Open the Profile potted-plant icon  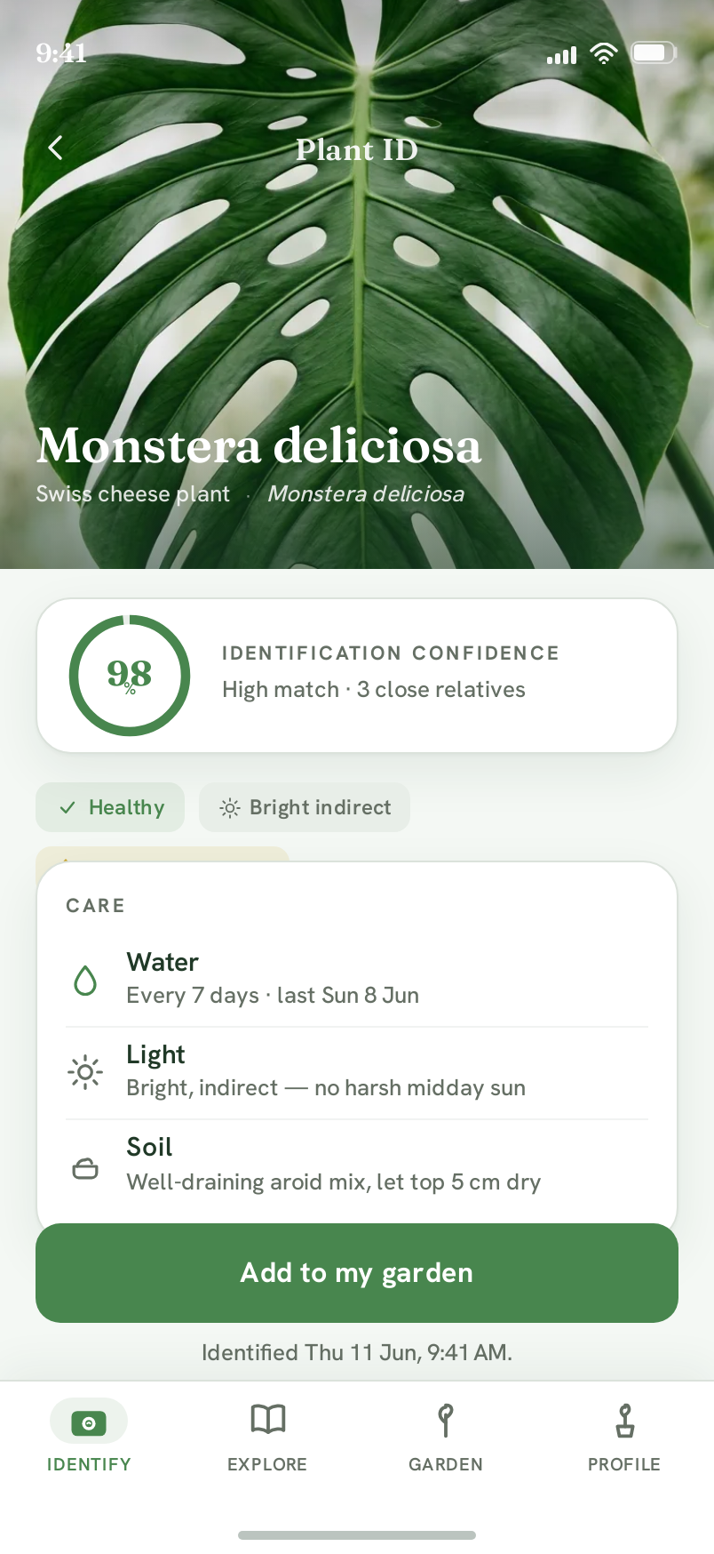[x=624, y=1420]
